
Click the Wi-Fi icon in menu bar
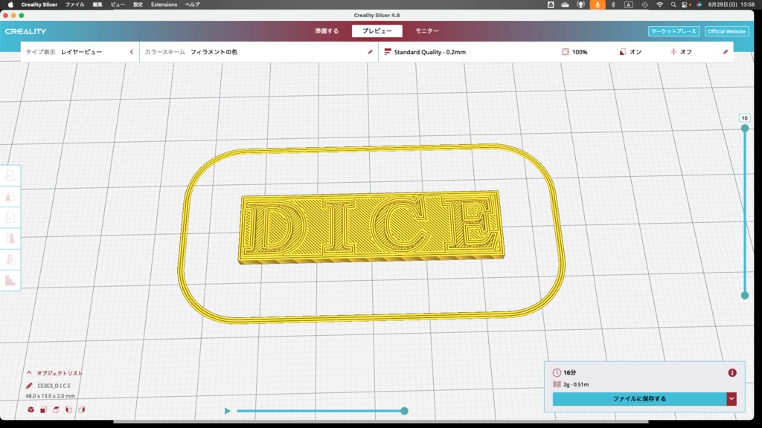tap(659, 4)
